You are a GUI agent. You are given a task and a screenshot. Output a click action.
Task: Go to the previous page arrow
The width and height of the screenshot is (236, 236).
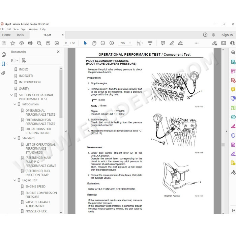click(48, 43)
